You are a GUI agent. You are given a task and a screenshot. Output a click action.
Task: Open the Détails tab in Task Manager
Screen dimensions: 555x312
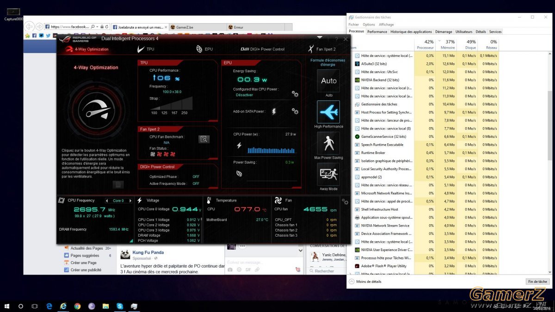tap(481, 32)
